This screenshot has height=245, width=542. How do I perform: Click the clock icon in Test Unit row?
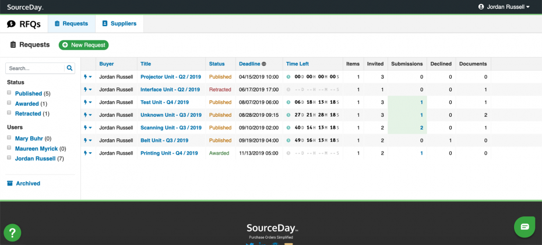click(288, 102)
